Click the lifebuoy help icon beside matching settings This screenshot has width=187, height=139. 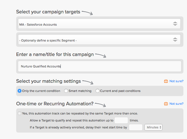click(x=166, y=81)
